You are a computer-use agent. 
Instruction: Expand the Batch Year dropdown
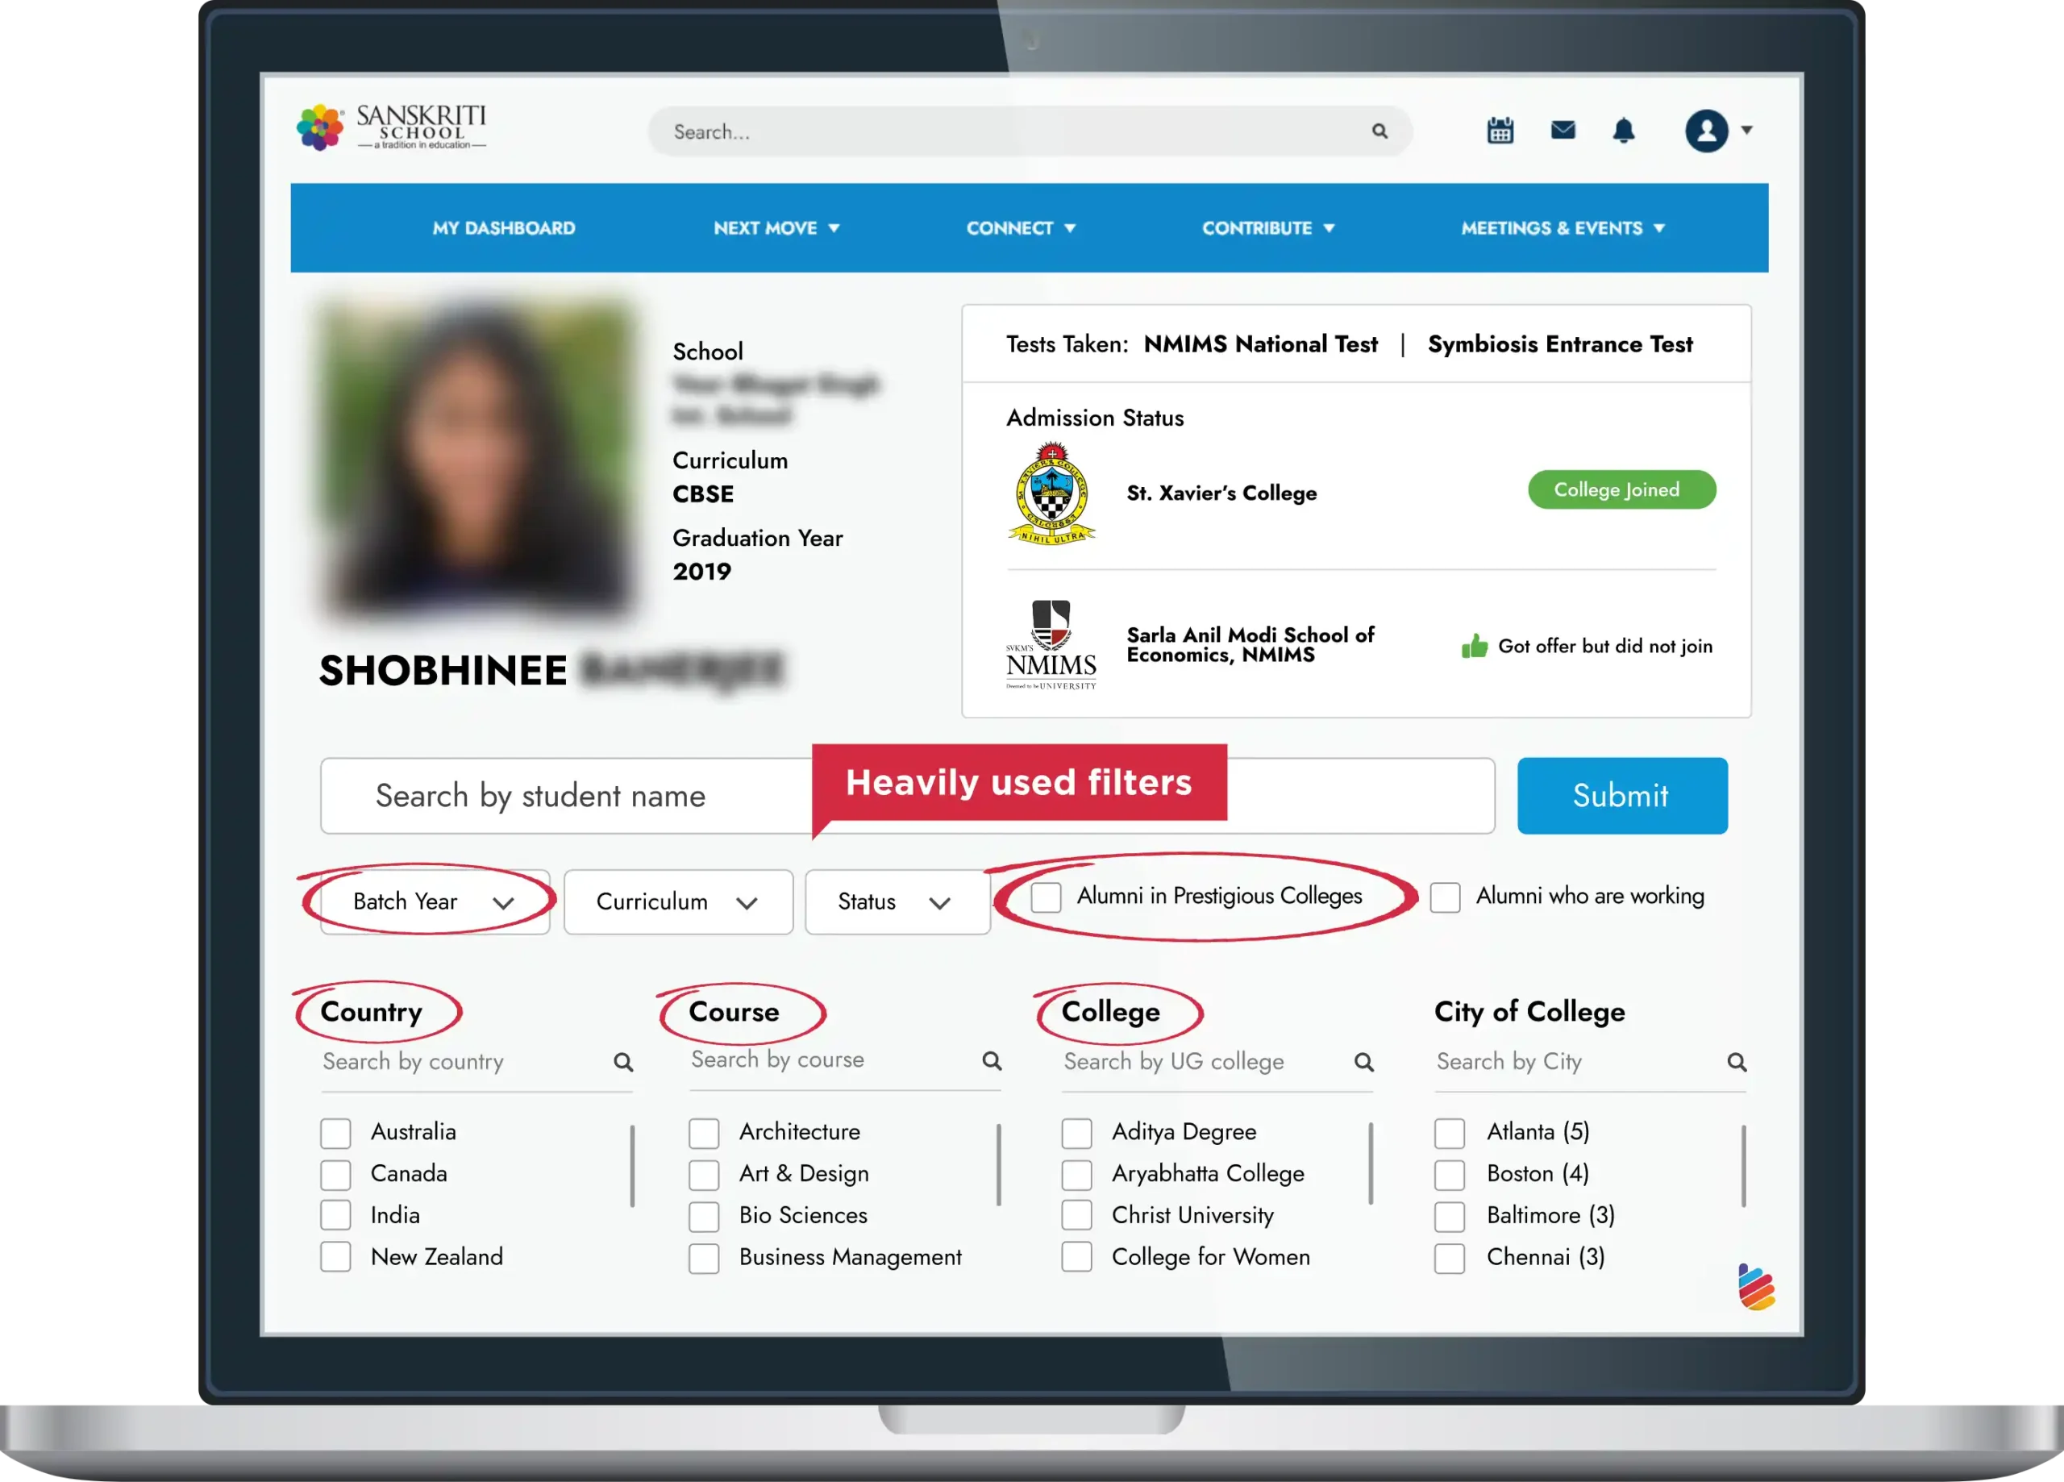[x=434, y=902]
